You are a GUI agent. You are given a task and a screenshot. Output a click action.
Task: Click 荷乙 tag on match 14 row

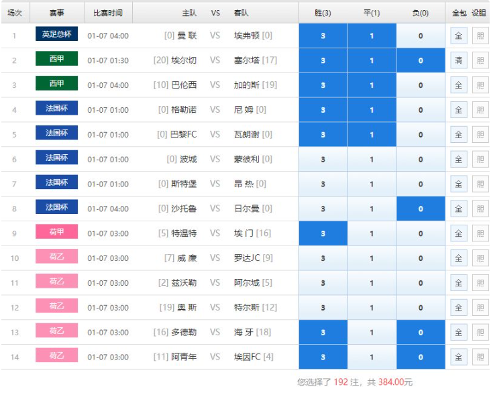coord(56,355)
